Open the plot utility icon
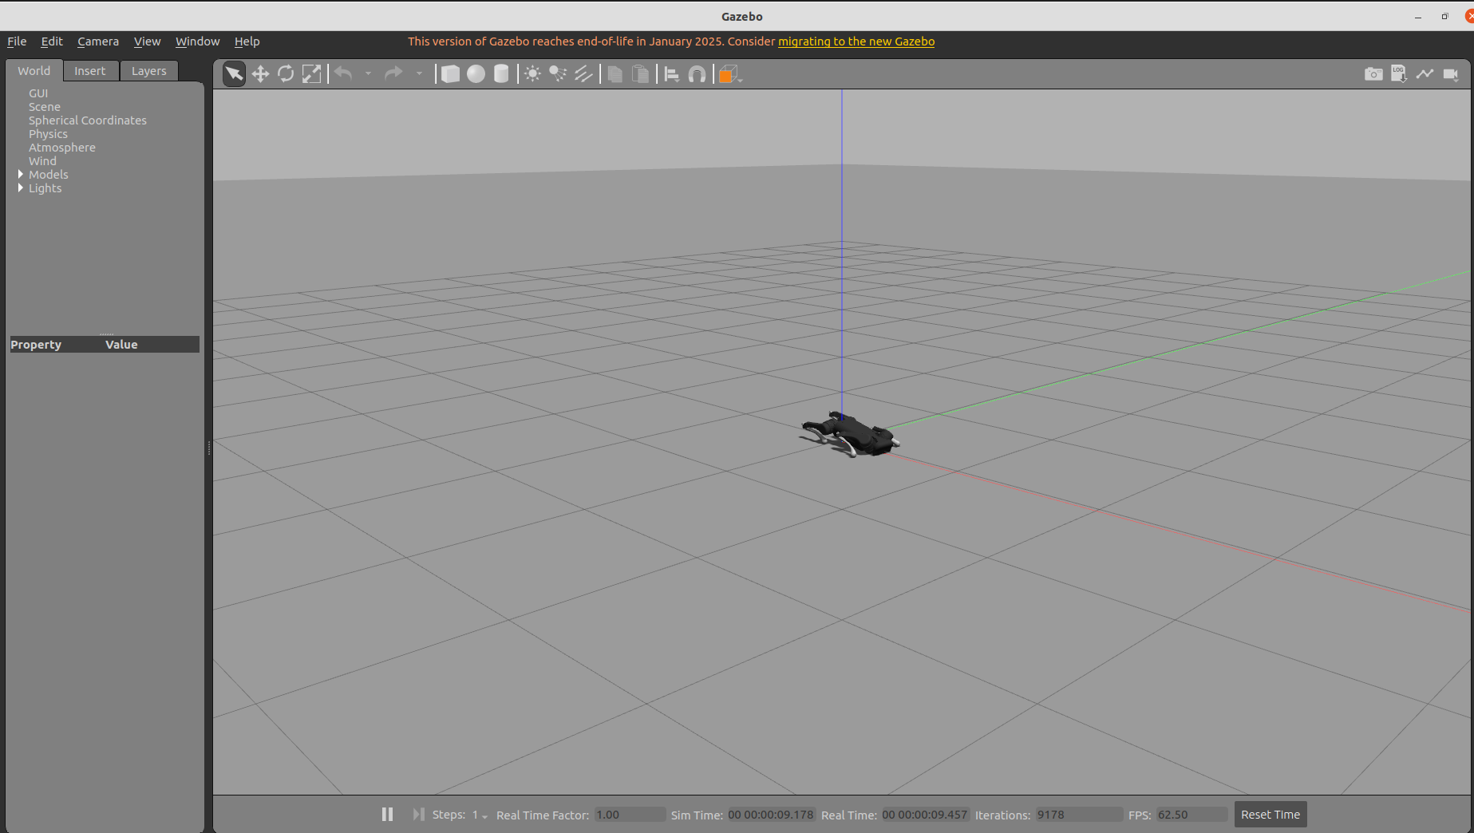The width and height of the screenshot is (1474, 833). pos(1425,74)
